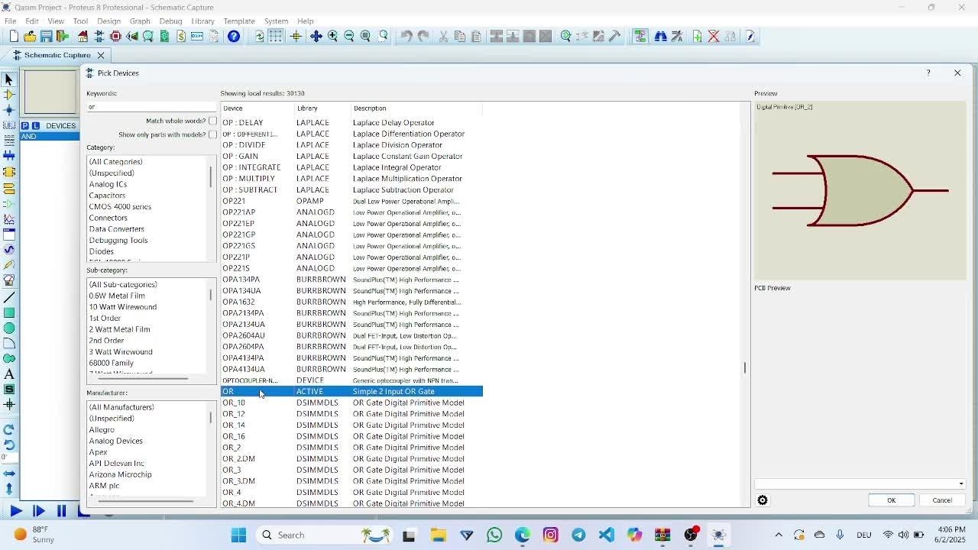Select the 2D Graphics Circle tool
Image resolution: width=978 pixels, height=550 pixels.
[9, 328]
